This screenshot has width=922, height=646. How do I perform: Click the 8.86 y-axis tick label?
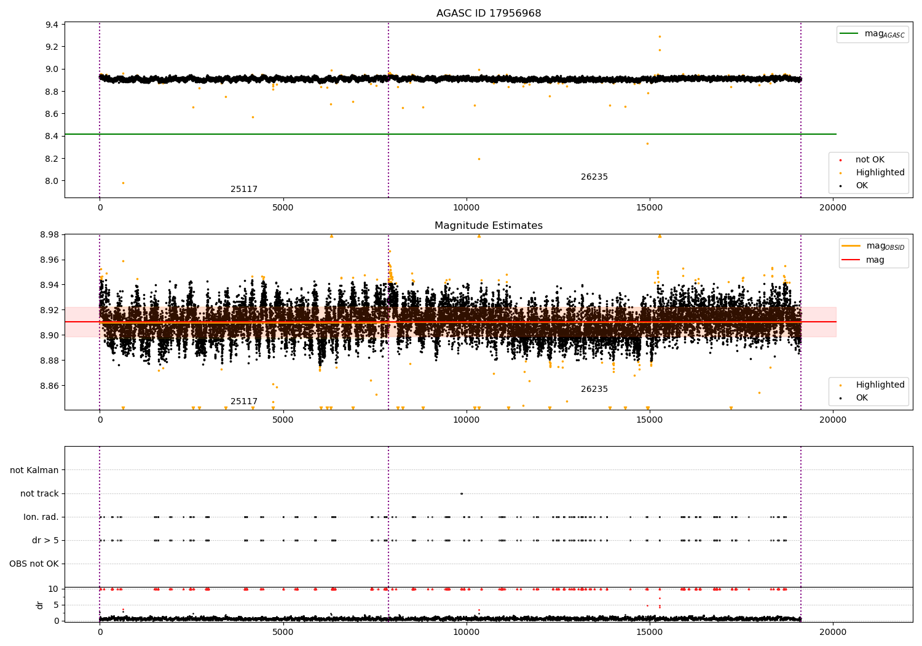click(50, 386)
